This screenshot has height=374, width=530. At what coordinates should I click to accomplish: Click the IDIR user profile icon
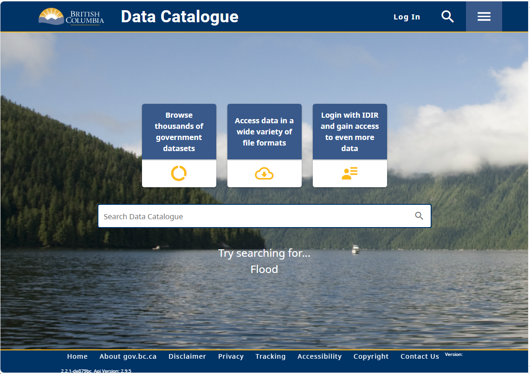[x=349, y=174]
